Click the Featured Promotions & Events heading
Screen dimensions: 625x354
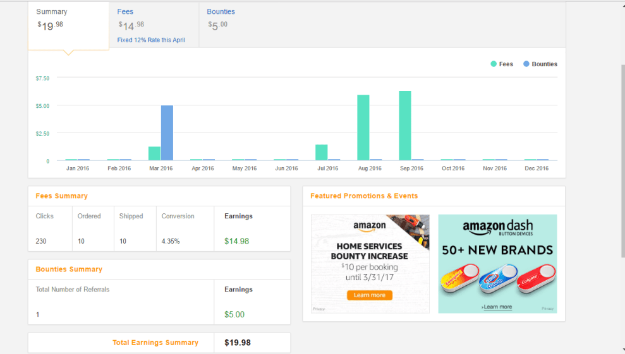tap(364, 196)
